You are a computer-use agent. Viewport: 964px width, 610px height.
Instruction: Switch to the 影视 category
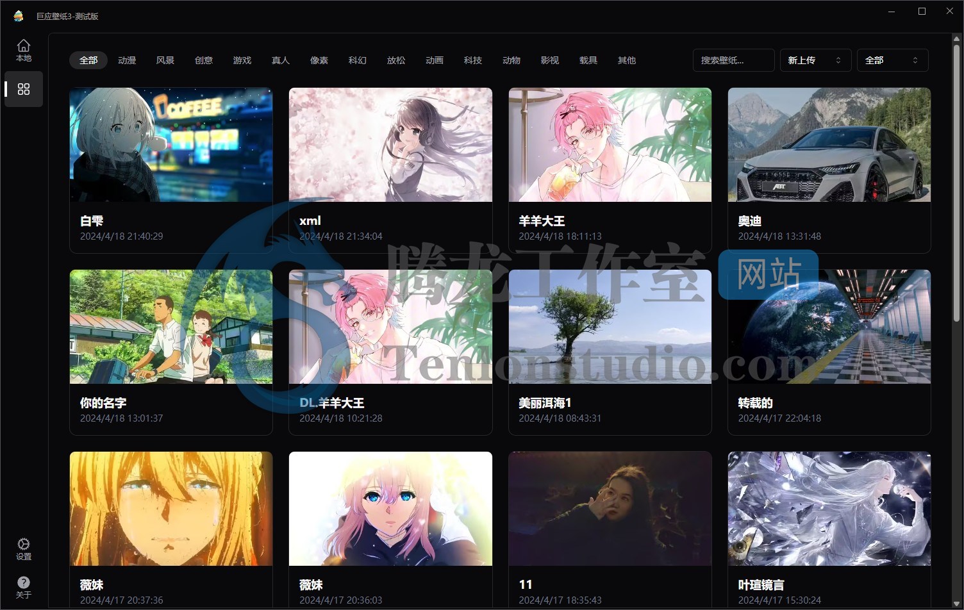pyautogui.click(x=550, y=60)
